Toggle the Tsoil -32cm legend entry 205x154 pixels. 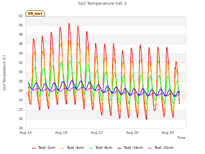pyautogui.click(x=160, y=148)
